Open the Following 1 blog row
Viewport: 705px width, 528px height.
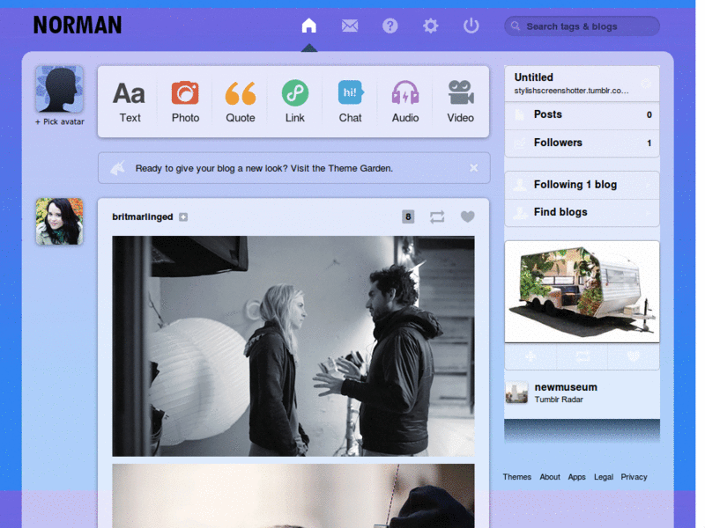coord(582,185)
